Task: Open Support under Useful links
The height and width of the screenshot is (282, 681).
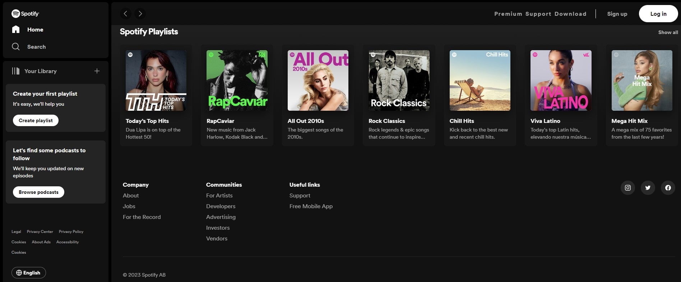Action: (300, 196)
